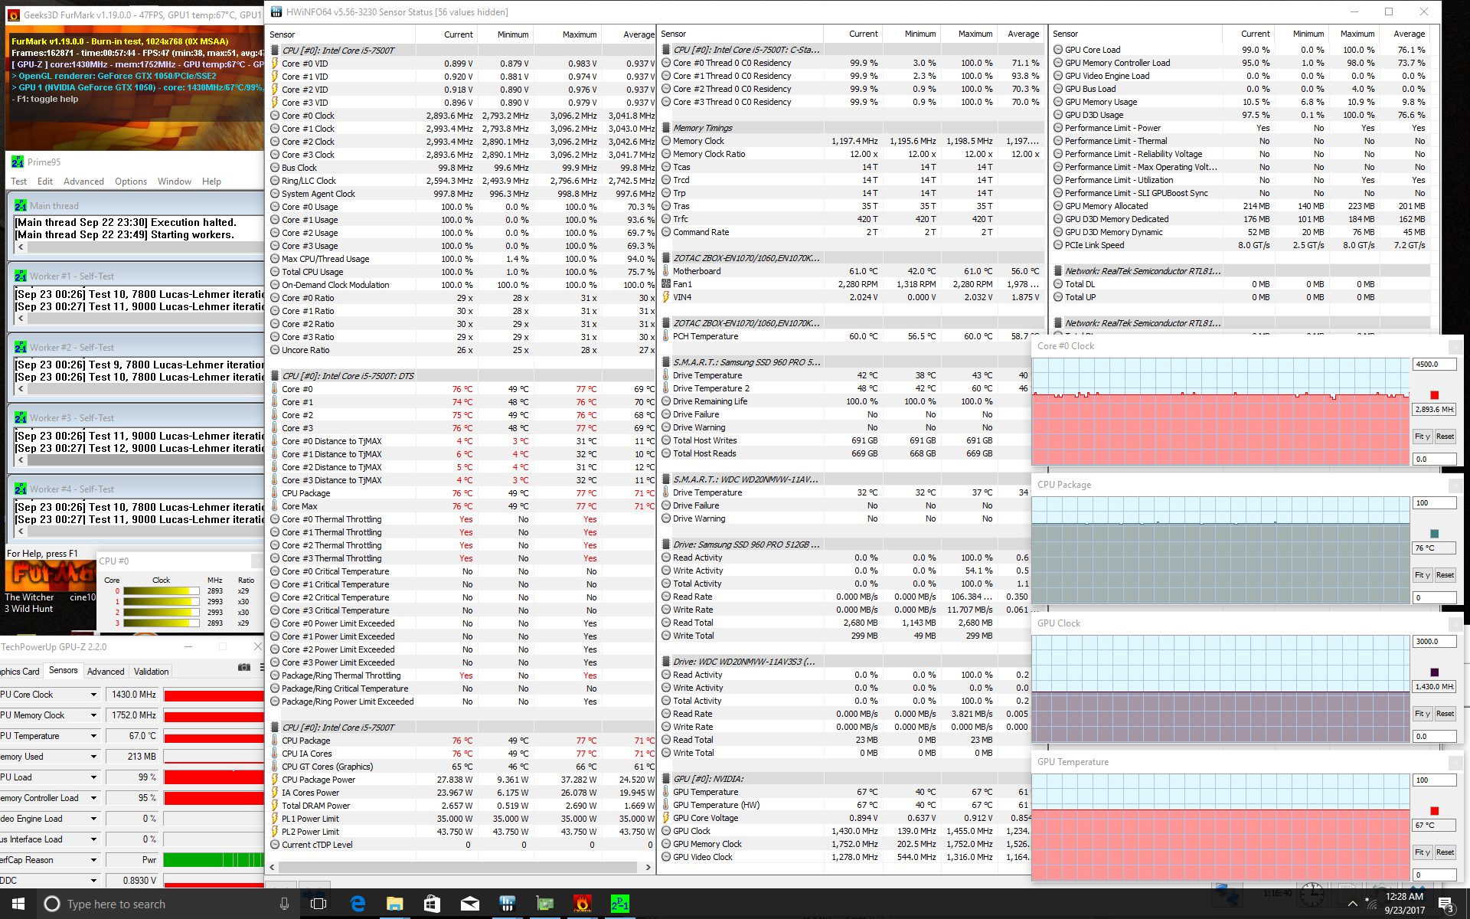
Task: Open the Memory Used sensor dropdown
Action: (93, 757)
